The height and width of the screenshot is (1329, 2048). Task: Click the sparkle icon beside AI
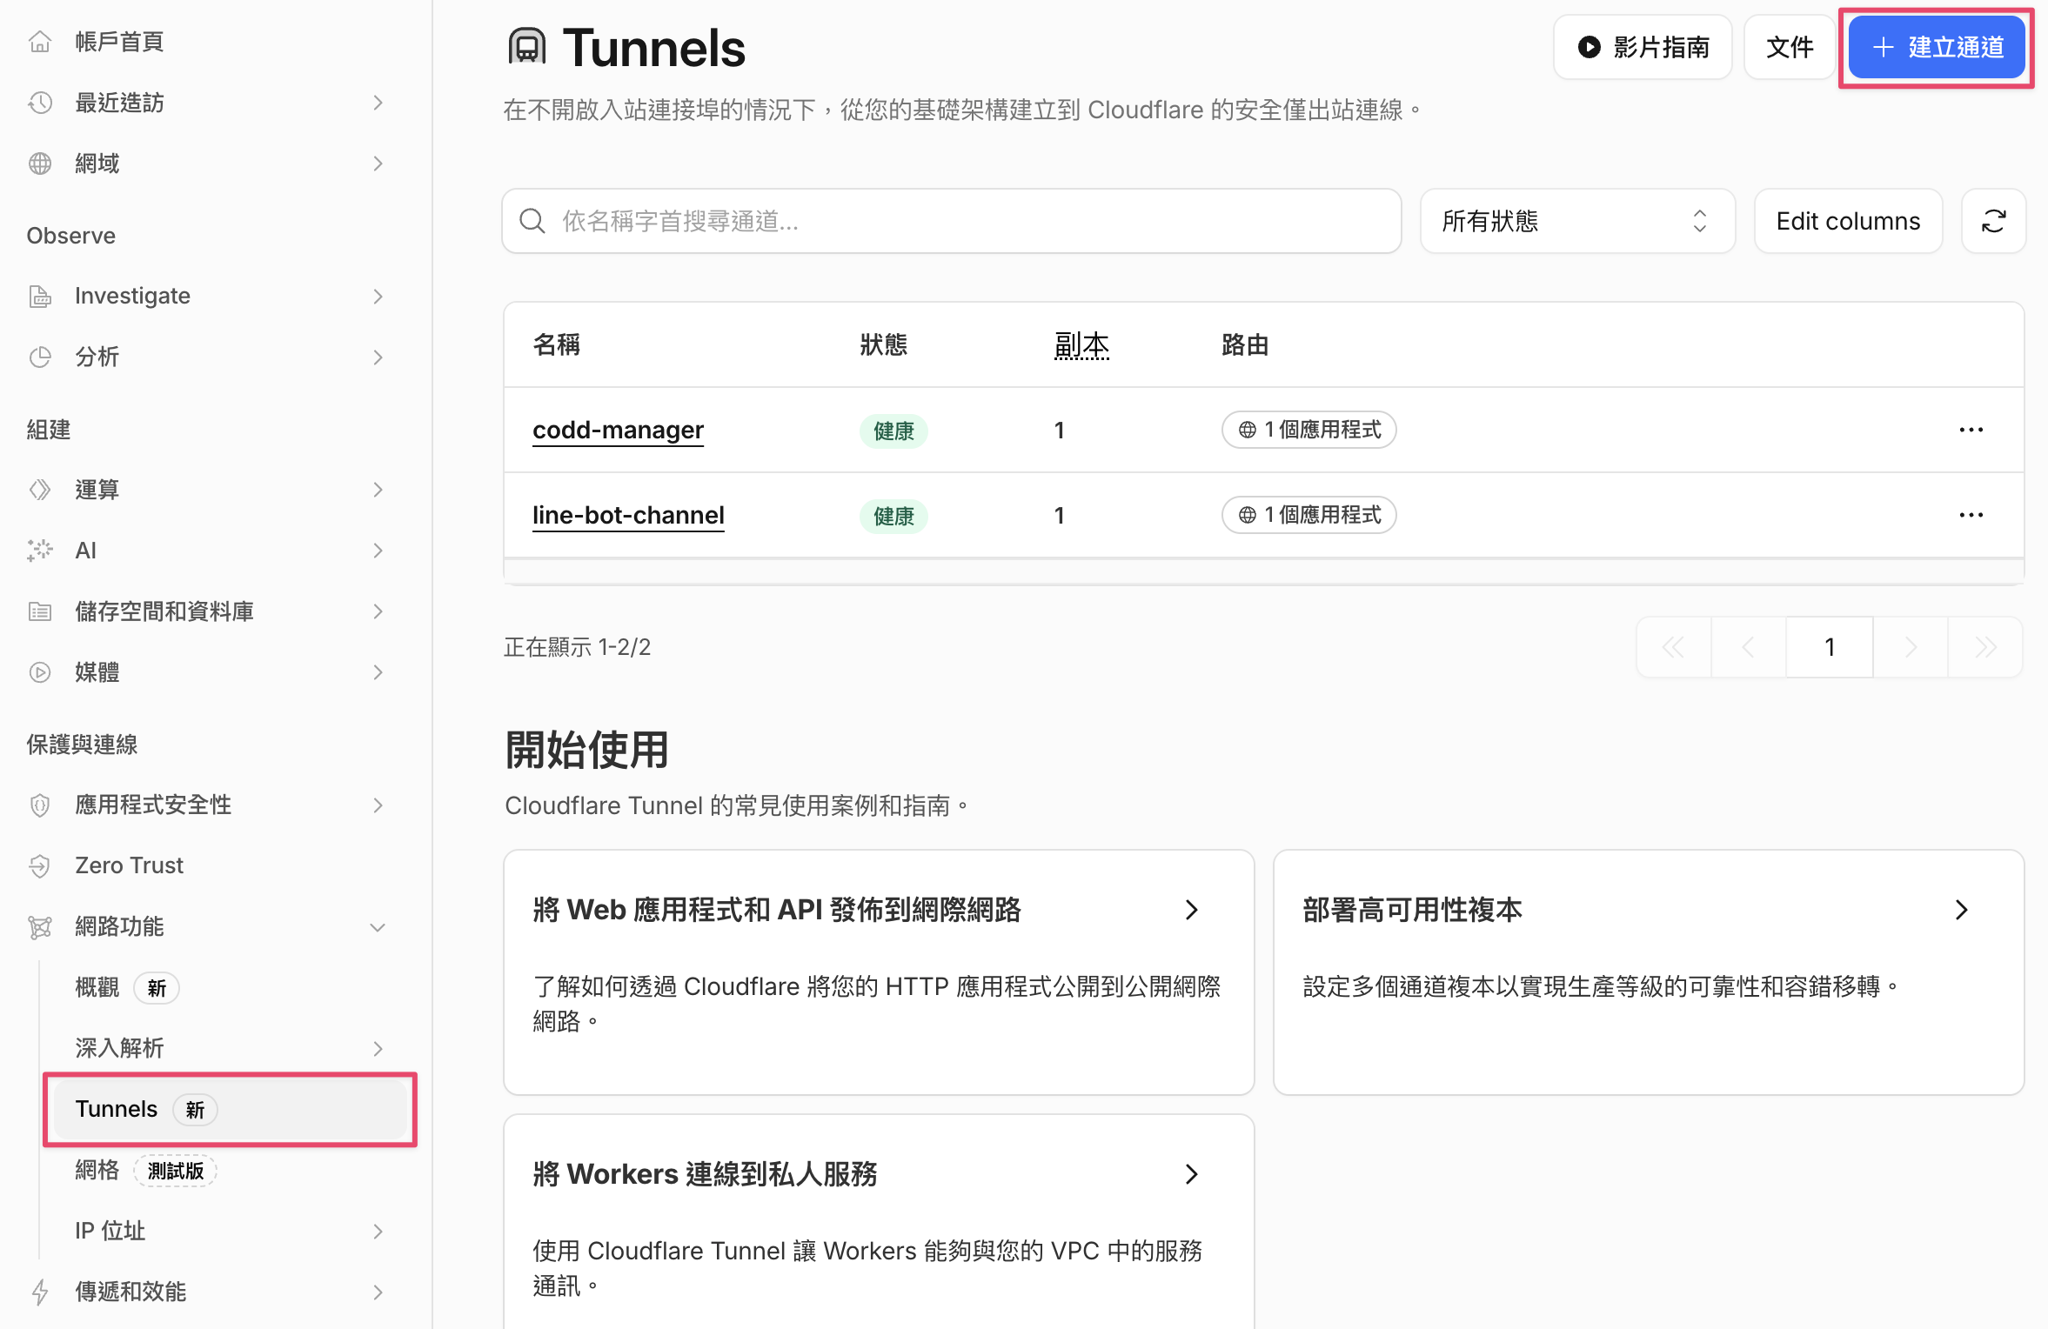40,551
